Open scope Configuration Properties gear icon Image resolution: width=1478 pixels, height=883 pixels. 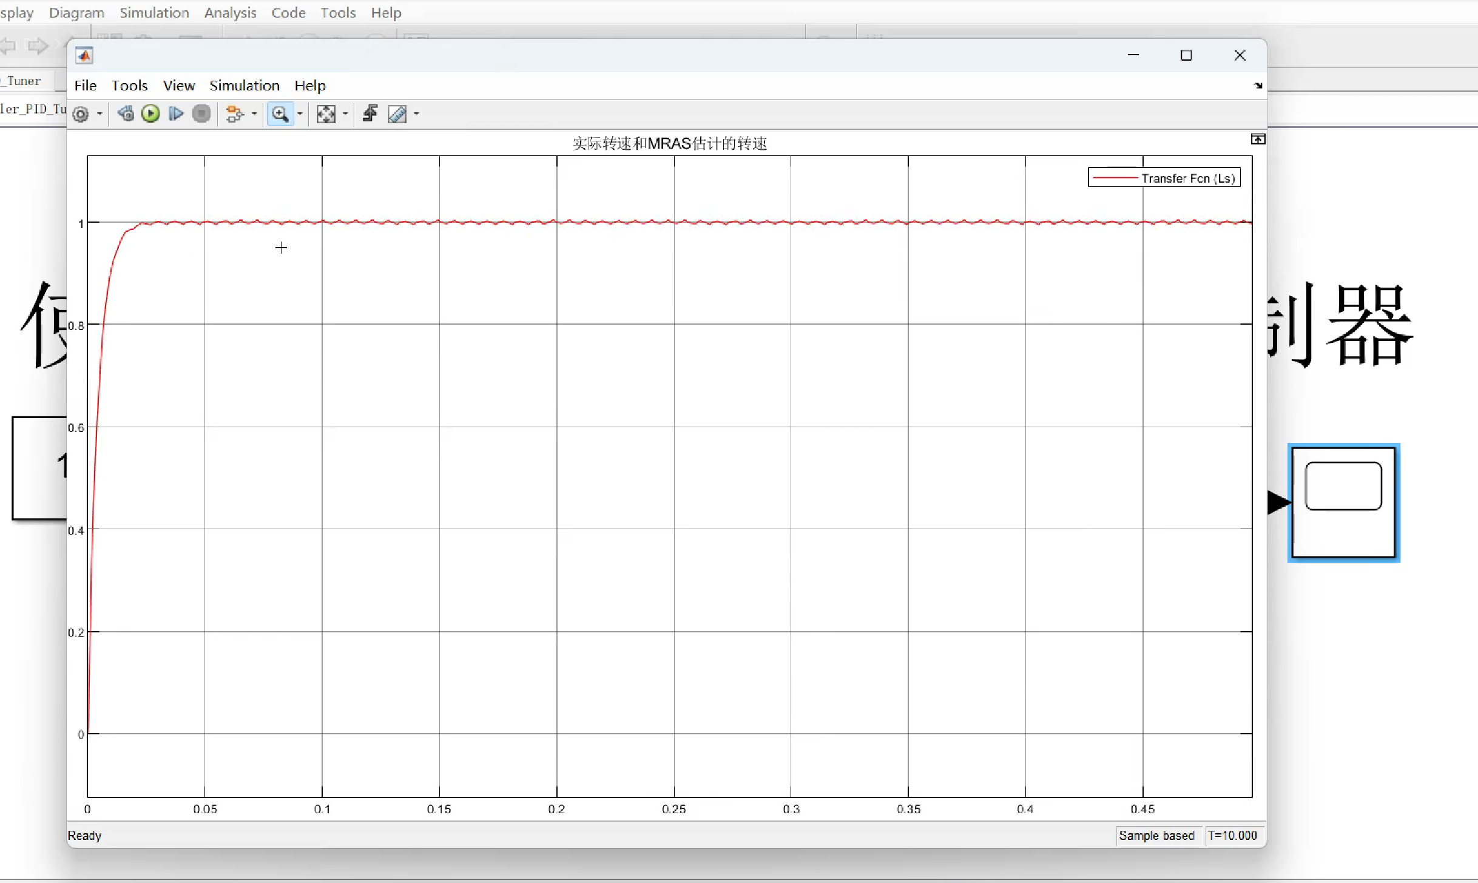(x=81, y=114)
